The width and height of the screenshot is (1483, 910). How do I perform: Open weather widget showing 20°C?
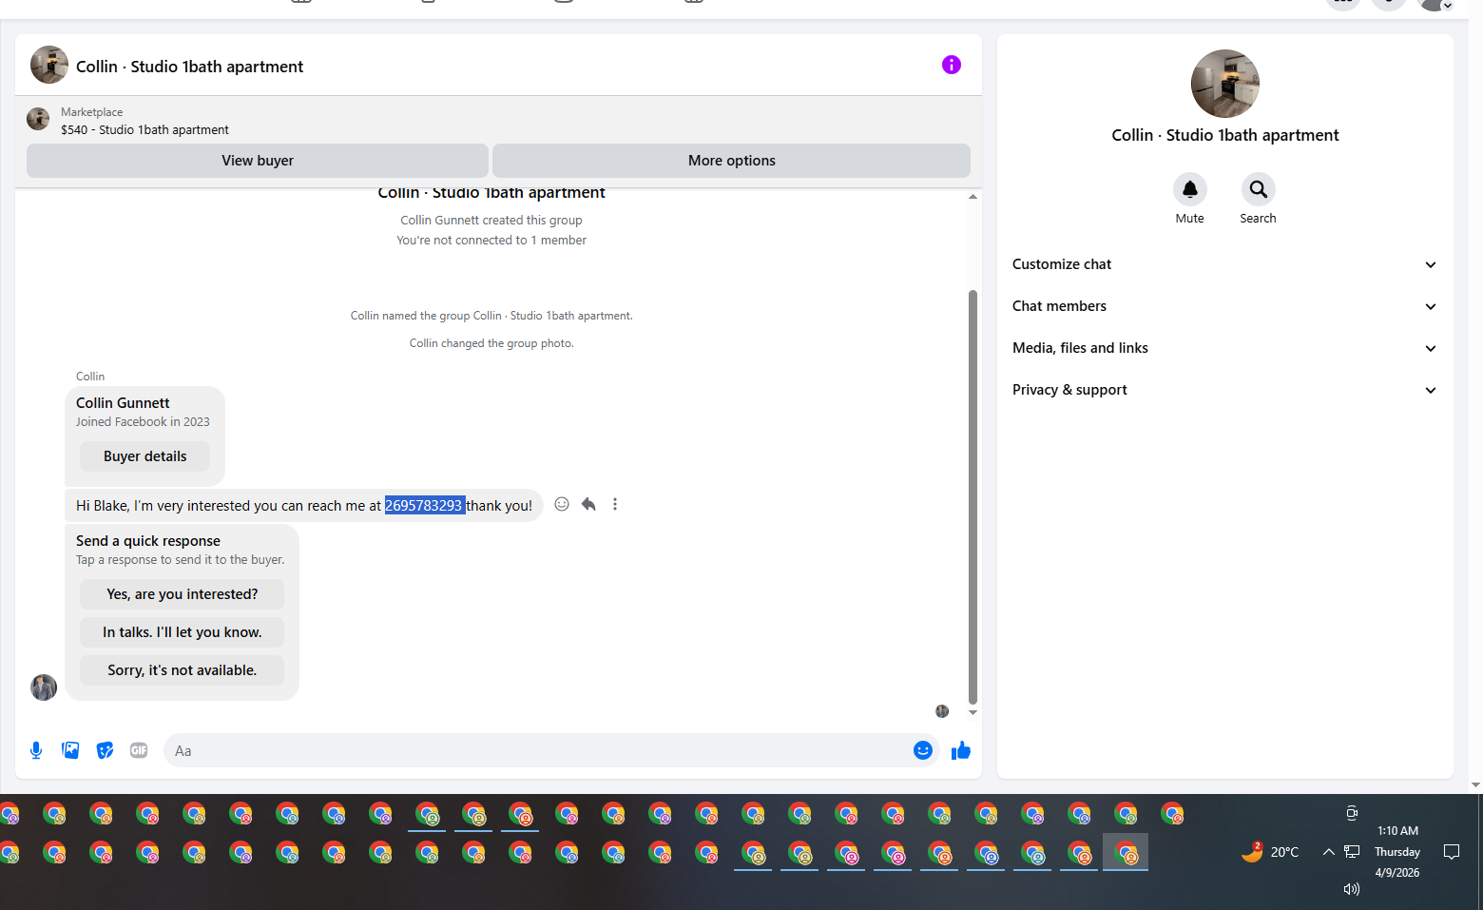pyautogui.click(x=1270, y=852)
